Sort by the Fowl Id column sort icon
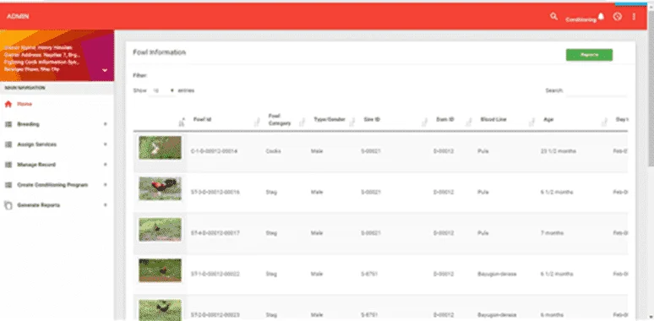This screenshot has width=654, height=321. (257, 122)
